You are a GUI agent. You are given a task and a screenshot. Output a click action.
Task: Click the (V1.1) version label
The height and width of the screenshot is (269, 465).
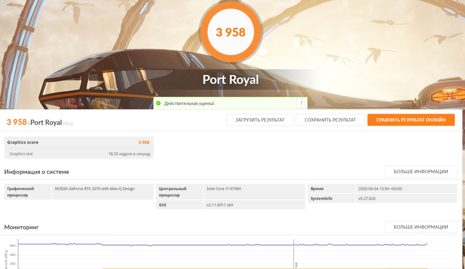[x=68, y=123]
